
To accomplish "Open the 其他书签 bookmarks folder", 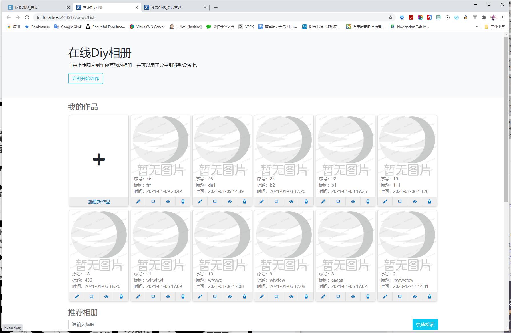I will (495, 27).
